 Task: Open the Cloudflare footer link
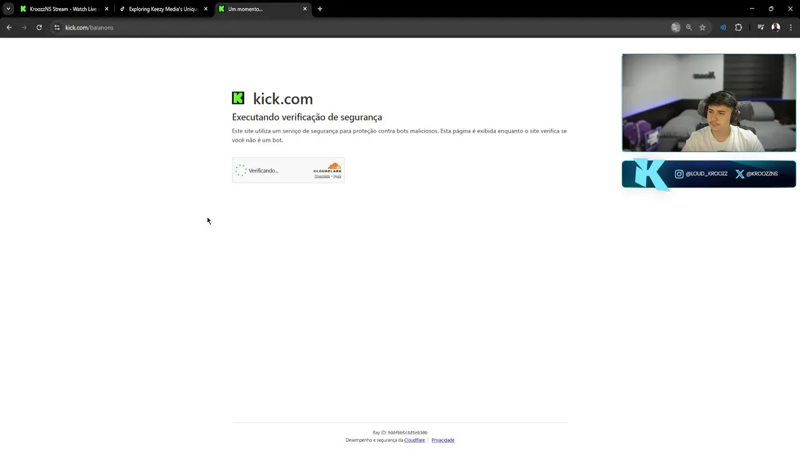(x=414, y=440)
